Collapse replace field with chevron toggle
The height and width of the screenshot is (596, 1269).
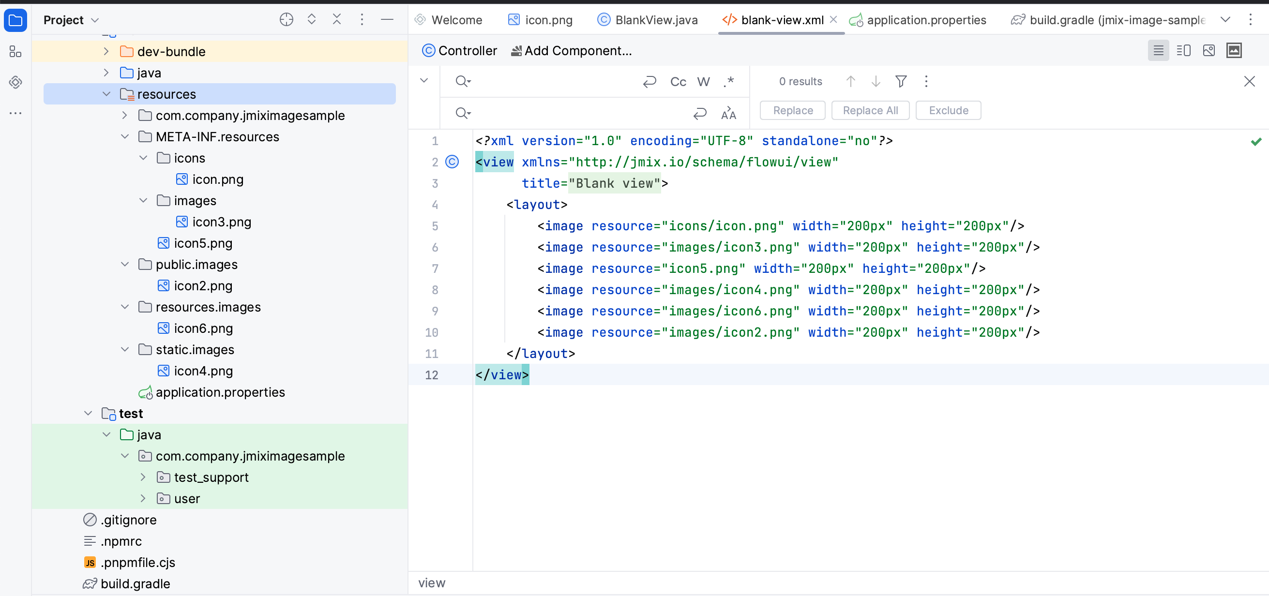[x=423, y=80]
